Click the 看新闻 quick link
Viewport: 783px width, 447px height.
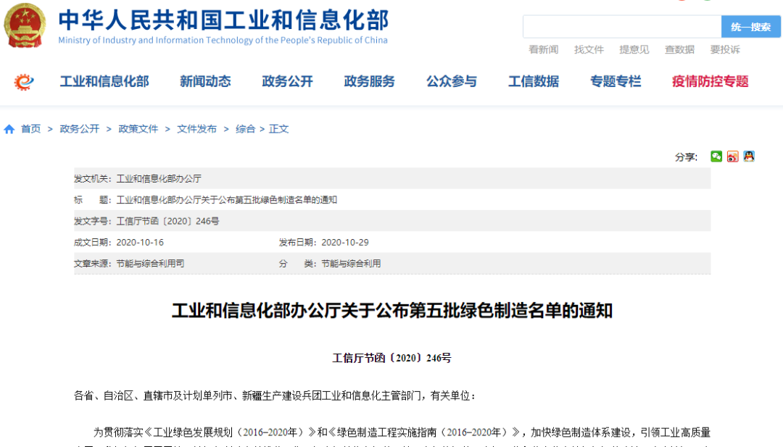[x=544, y=49]
